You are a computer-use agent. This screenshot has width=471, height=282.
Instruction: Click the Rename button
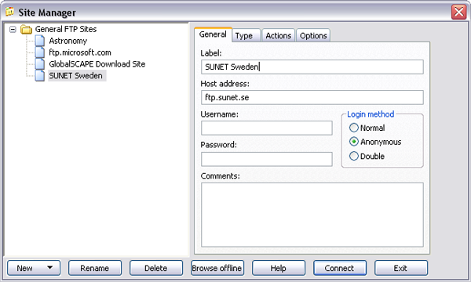[95, 268]
